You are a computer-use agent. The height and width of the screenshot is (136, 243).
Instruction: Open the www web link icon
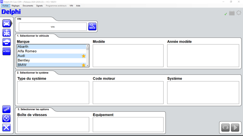tap(6, 109)
